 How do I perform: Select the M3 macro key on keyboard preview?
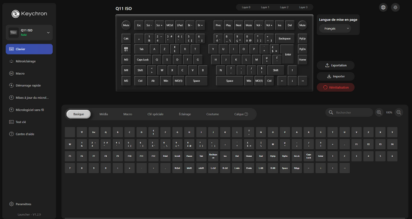[126, 60]
